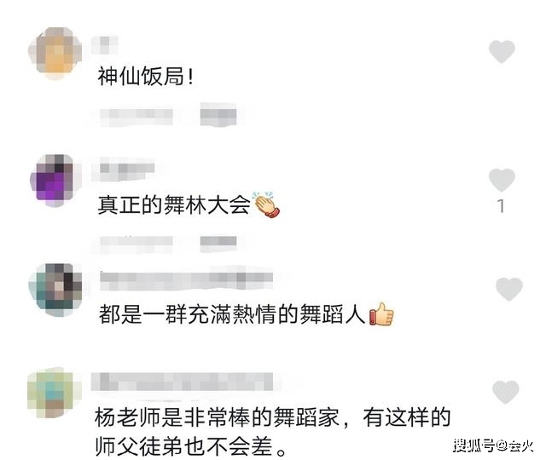The image size is (546, 460).
Task: Open the third commenter's teal avatar
Action: [x=55, y=290]
